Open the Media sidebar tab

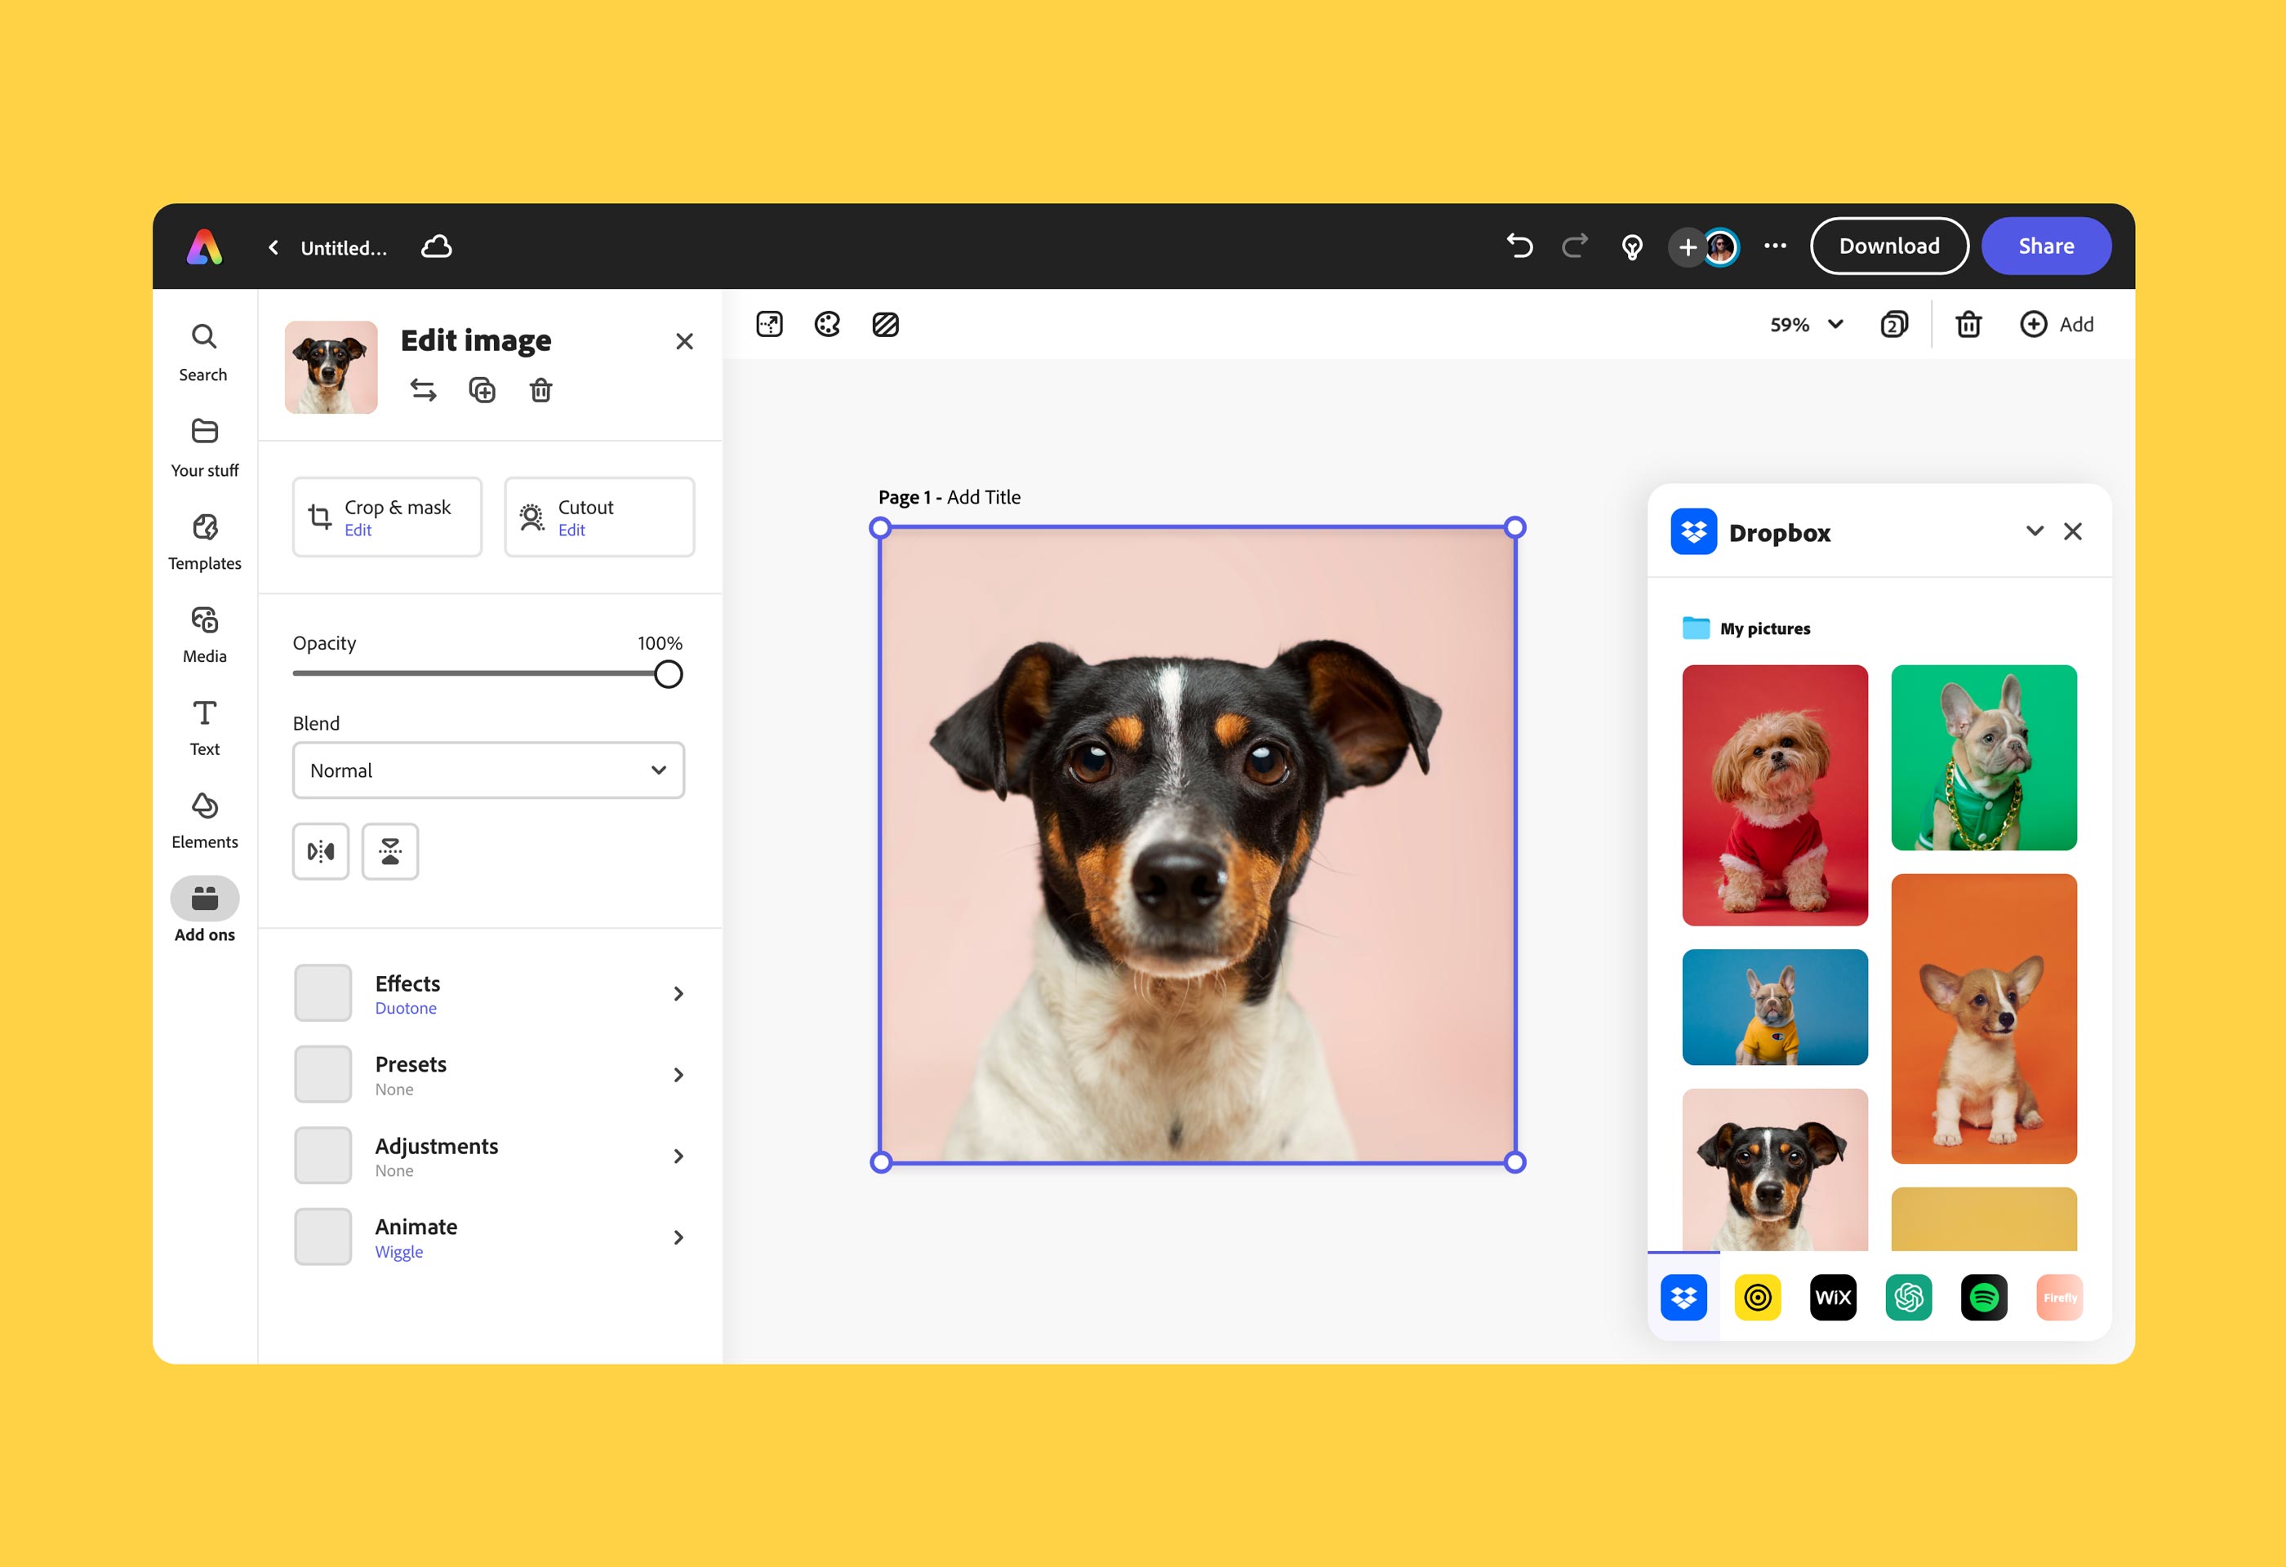coord(205,634)
